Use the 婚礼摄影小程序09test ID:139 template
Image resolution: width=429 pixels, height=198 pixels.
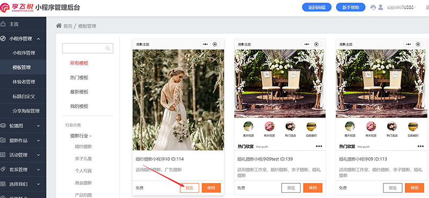pos(313,188)
